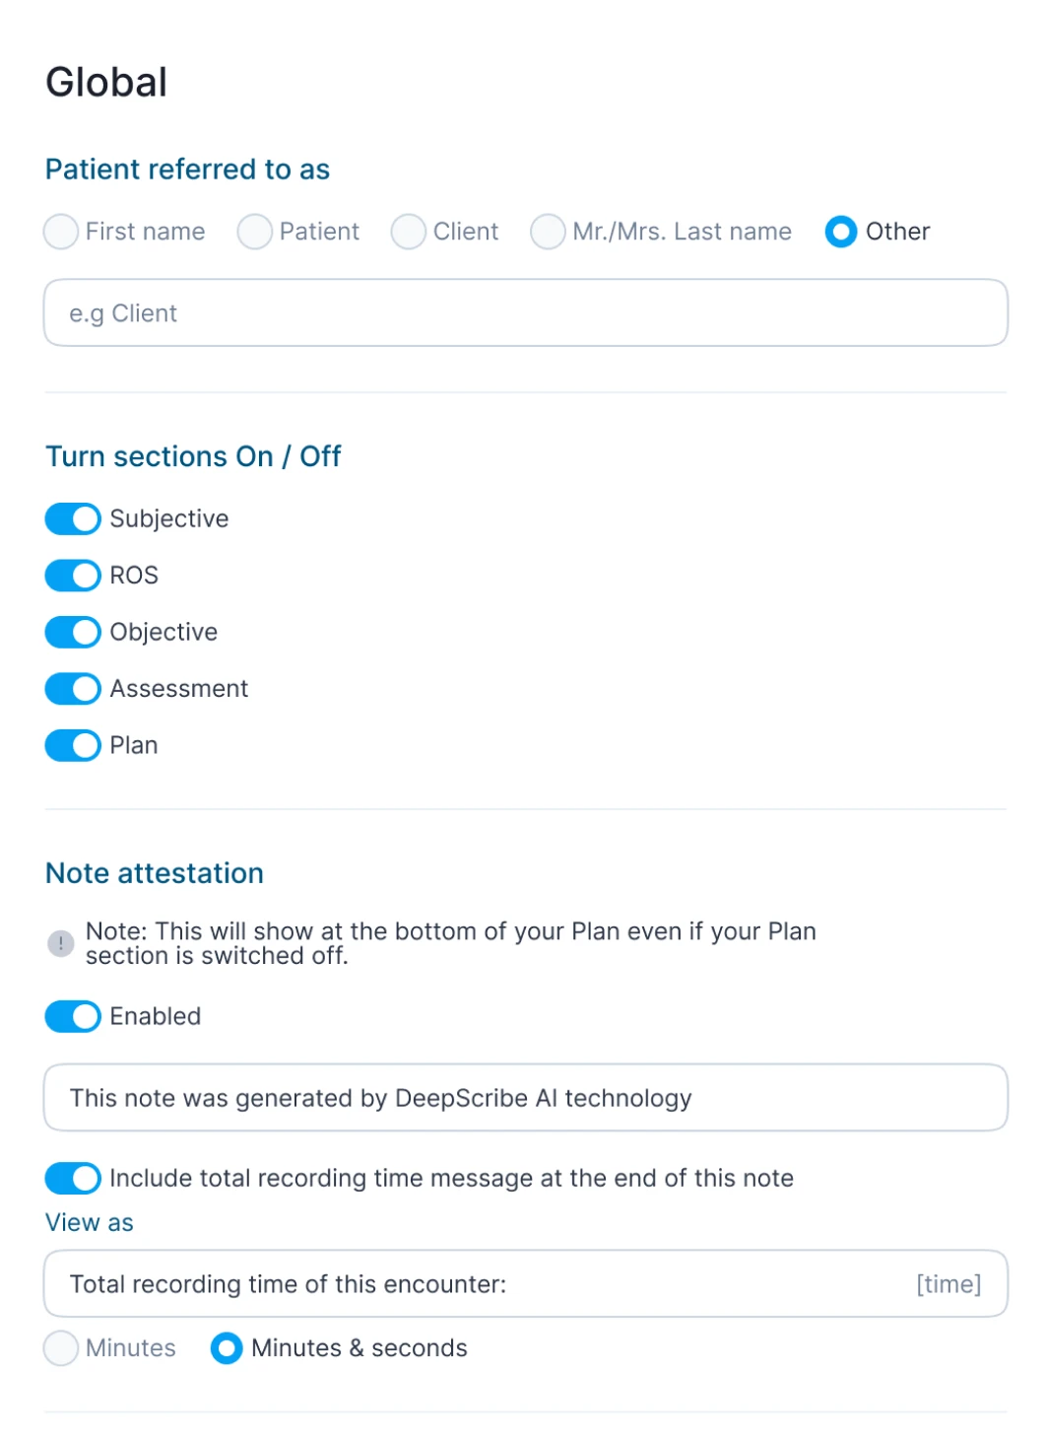Toggle the Objective section off
The image size is (1046, 1437).
[72, 632]
